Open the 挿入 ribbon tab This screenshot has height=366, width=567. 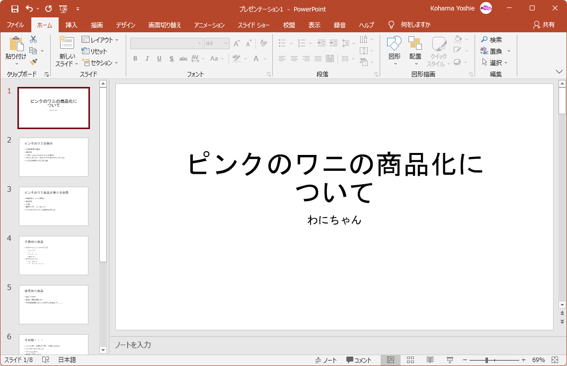tap(72, 25)
